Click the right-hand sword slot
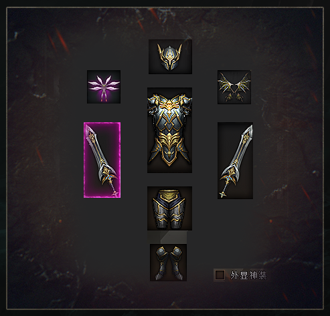Viewport: 330px width, 316px height. click(x=235, y=160)
